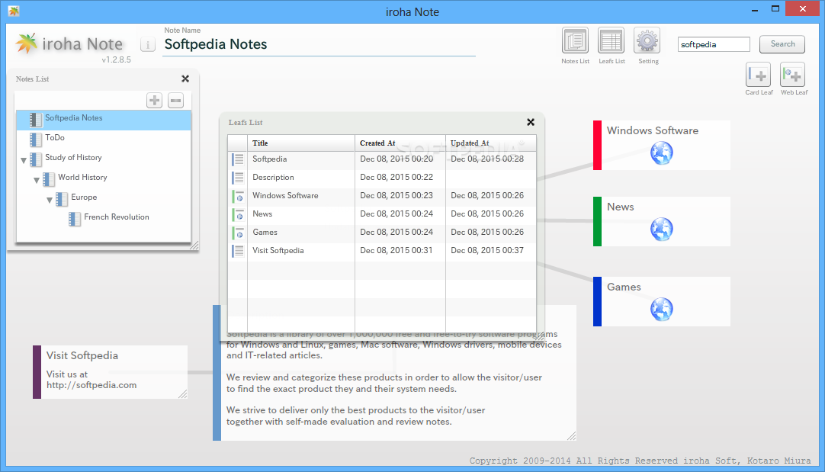Close the Notes List panel
Screen dimensions: 825x472
185,79
